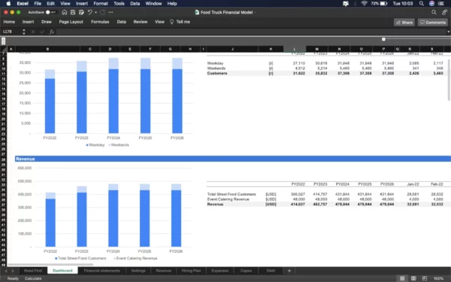Click the Home icon in the title bar
The image size is (451, 282).
click(x=65, y=12)
